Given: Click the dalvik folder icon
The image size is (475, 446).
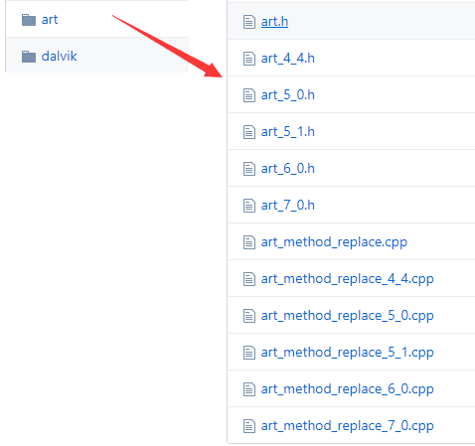Looking at the screenshot, I should pos(29,57).
